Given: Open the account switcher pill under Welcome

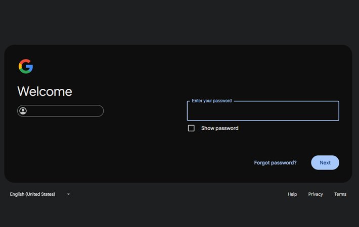Looking at the screenshot, I should pos(61,111).
